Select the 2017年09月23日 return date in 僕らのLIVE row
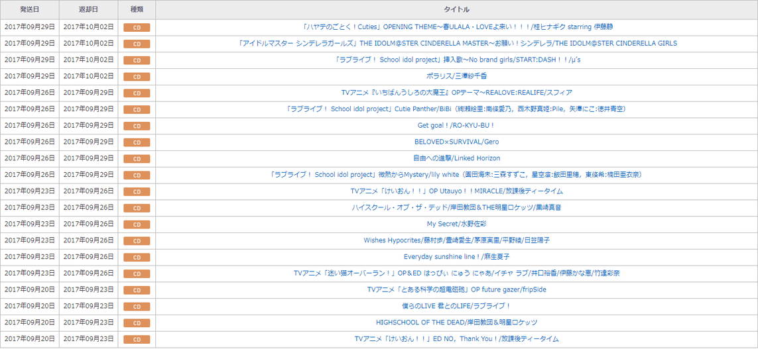 tap(88, 306)
